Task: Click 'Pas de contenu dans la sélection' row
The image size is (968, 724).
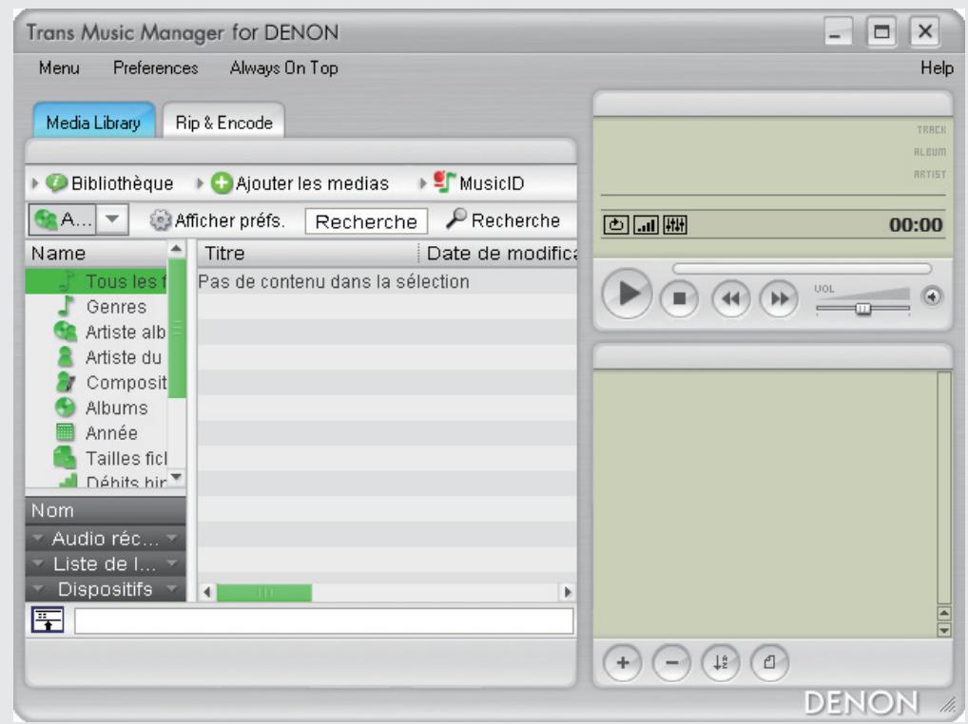Action: [387, 281]
